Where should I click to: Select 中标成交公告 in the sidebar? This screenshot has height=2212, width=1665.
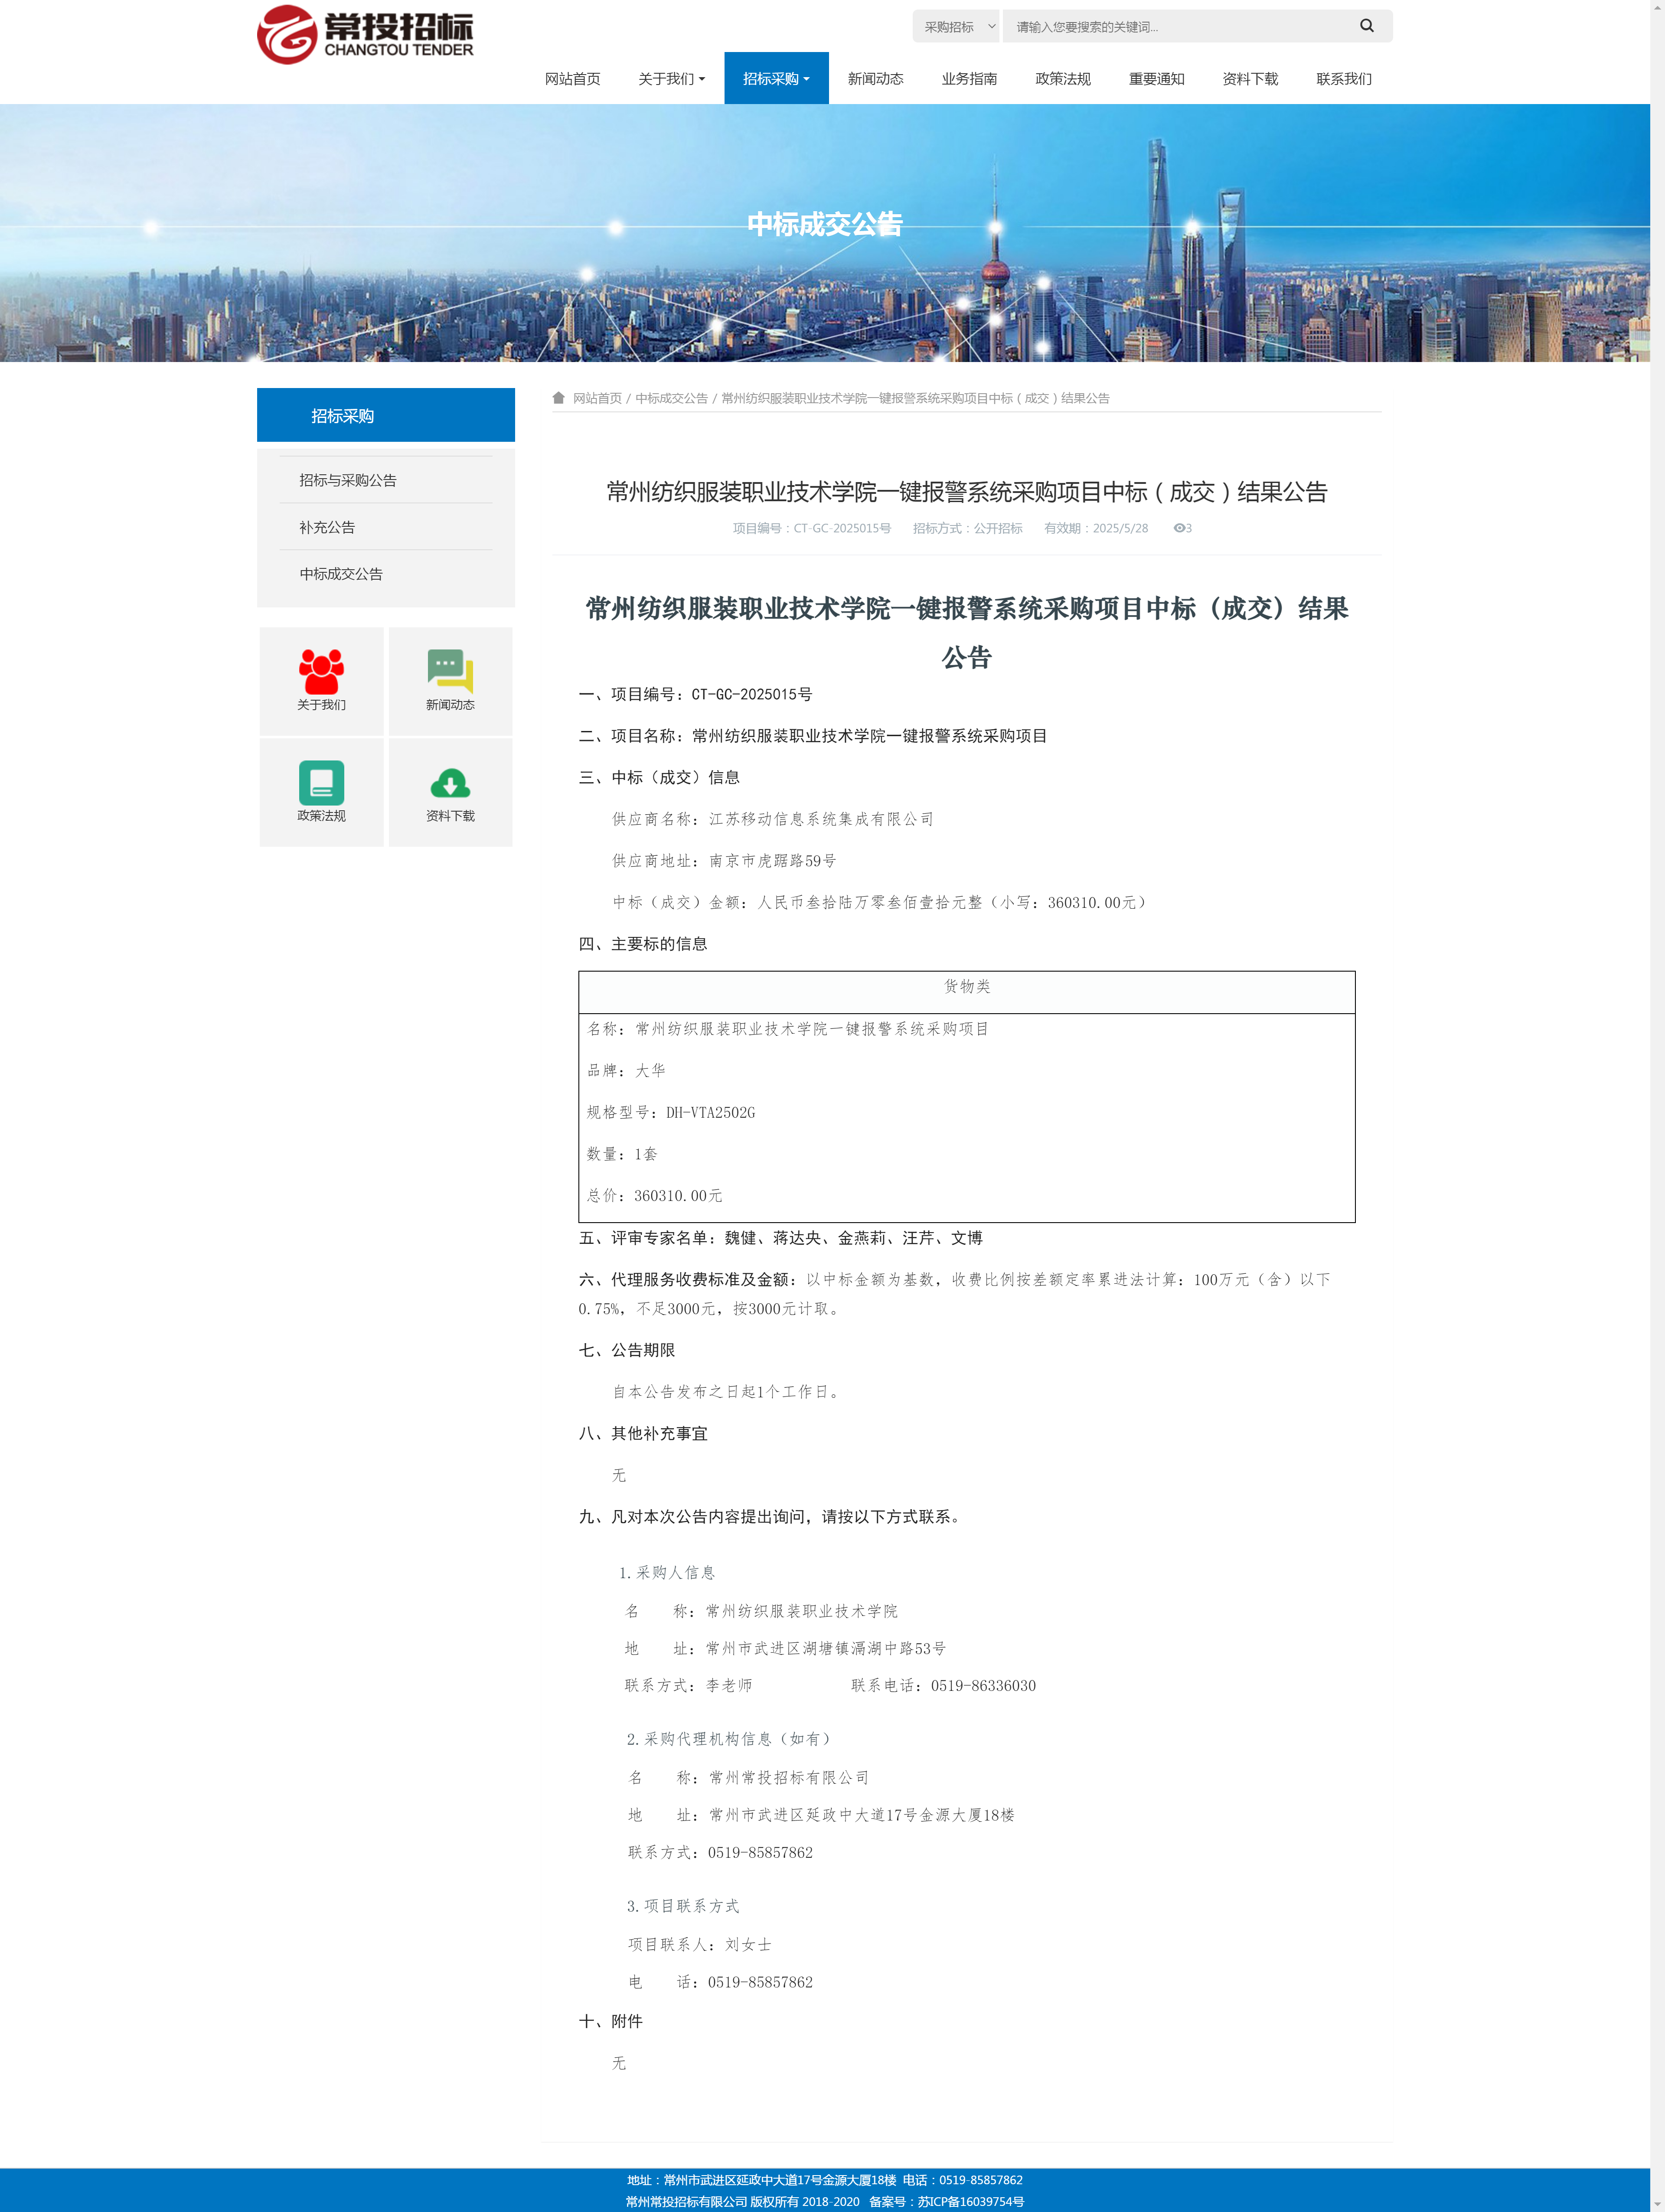click(x=341, y=574)
